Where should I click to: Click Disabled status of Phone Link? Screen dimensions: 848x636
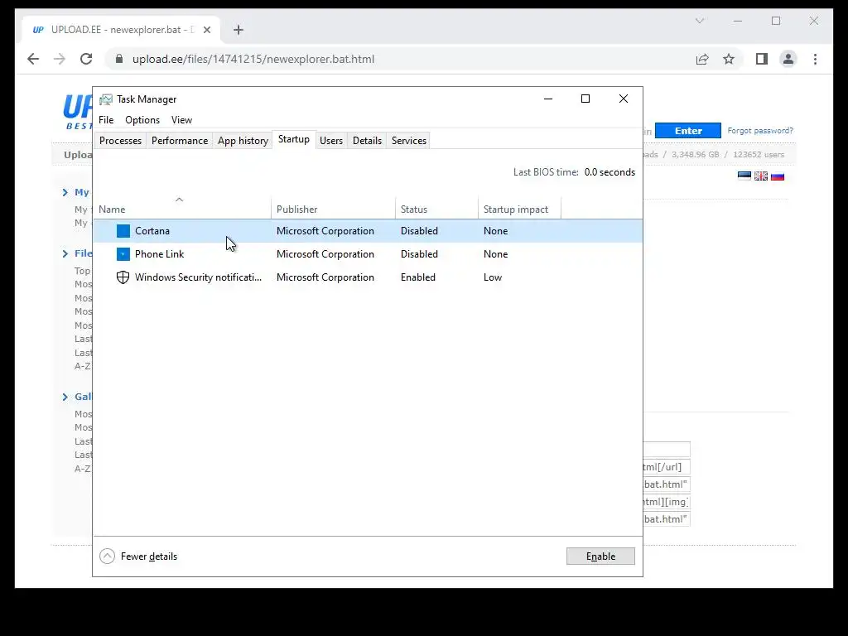419,254
